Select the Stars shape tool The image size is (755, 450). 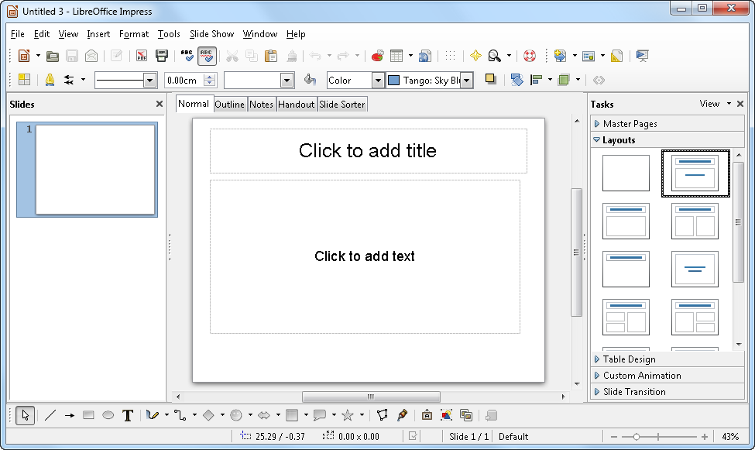[x=347, y=415]
